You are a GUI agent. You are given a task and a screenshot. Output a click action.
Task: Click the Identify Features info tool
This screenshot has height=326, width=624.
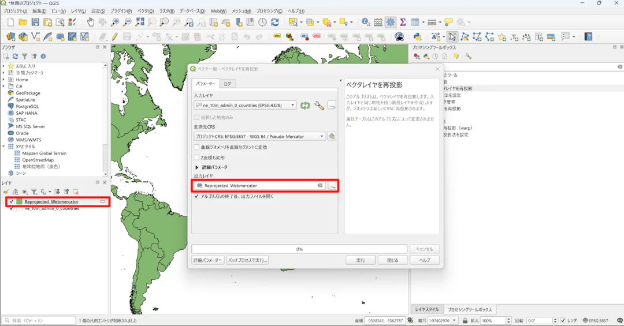click(366, 22)
